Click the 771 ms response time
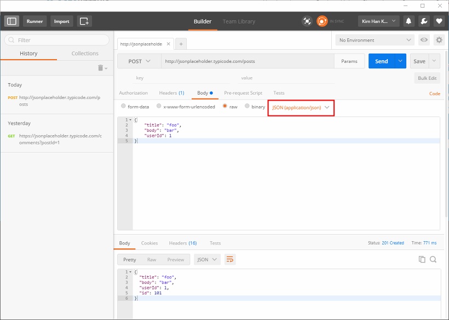449x320 pixels. (430, 243)
